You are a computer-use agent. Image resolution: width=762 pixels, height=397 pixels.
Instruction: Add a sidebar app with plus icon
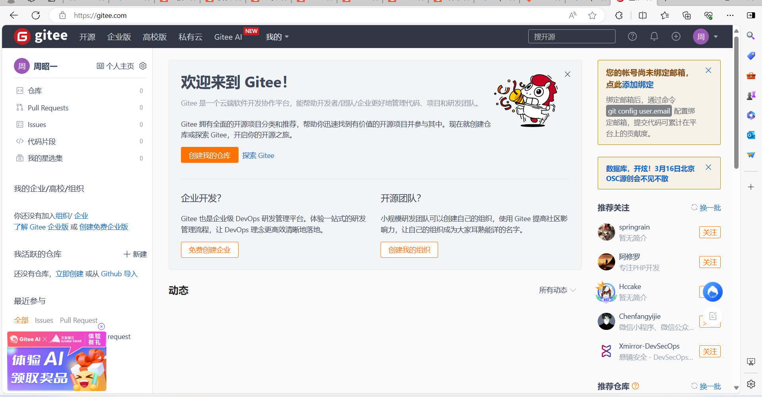751,187
